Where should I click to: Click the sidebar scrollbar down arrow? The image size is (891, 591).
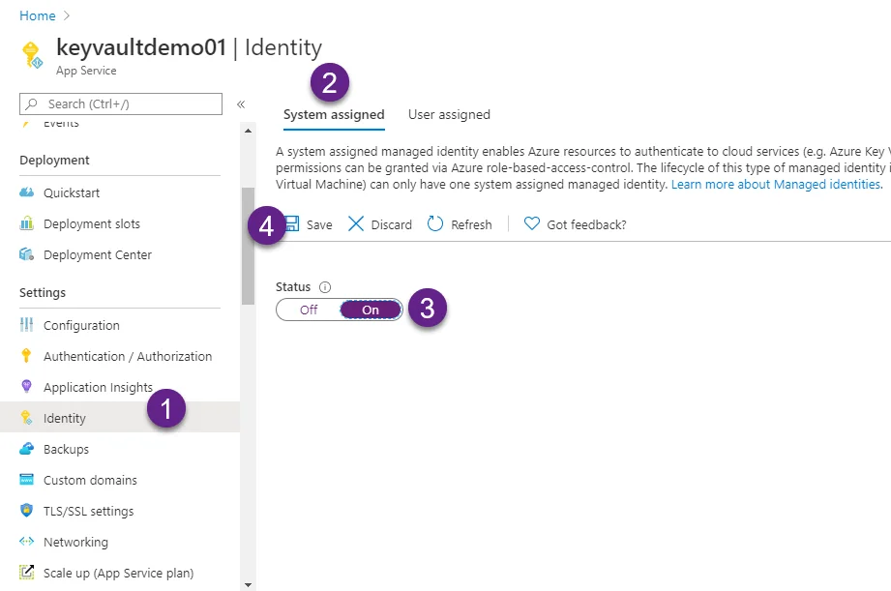tap(248, 585)
